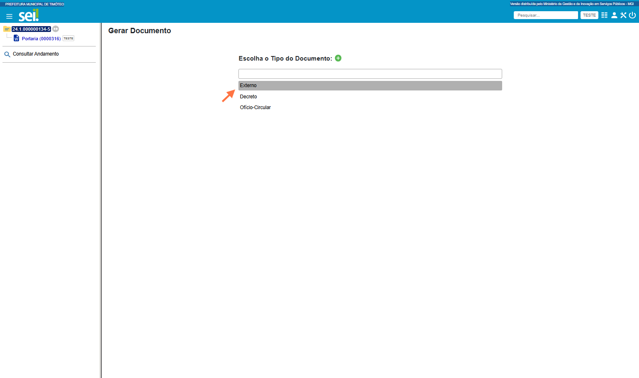Viewport: 639px width, 378px height.
Task: Select Externo document type
Action: (x=370, y=85)
